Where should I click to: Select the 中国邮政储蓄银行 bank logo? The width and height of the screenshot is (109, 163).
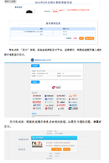(49, 102)
